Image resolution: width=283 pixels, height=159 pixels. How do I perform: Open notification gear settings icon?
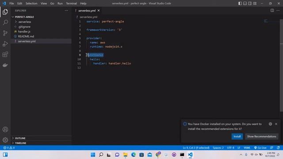[x=270, y=124]
